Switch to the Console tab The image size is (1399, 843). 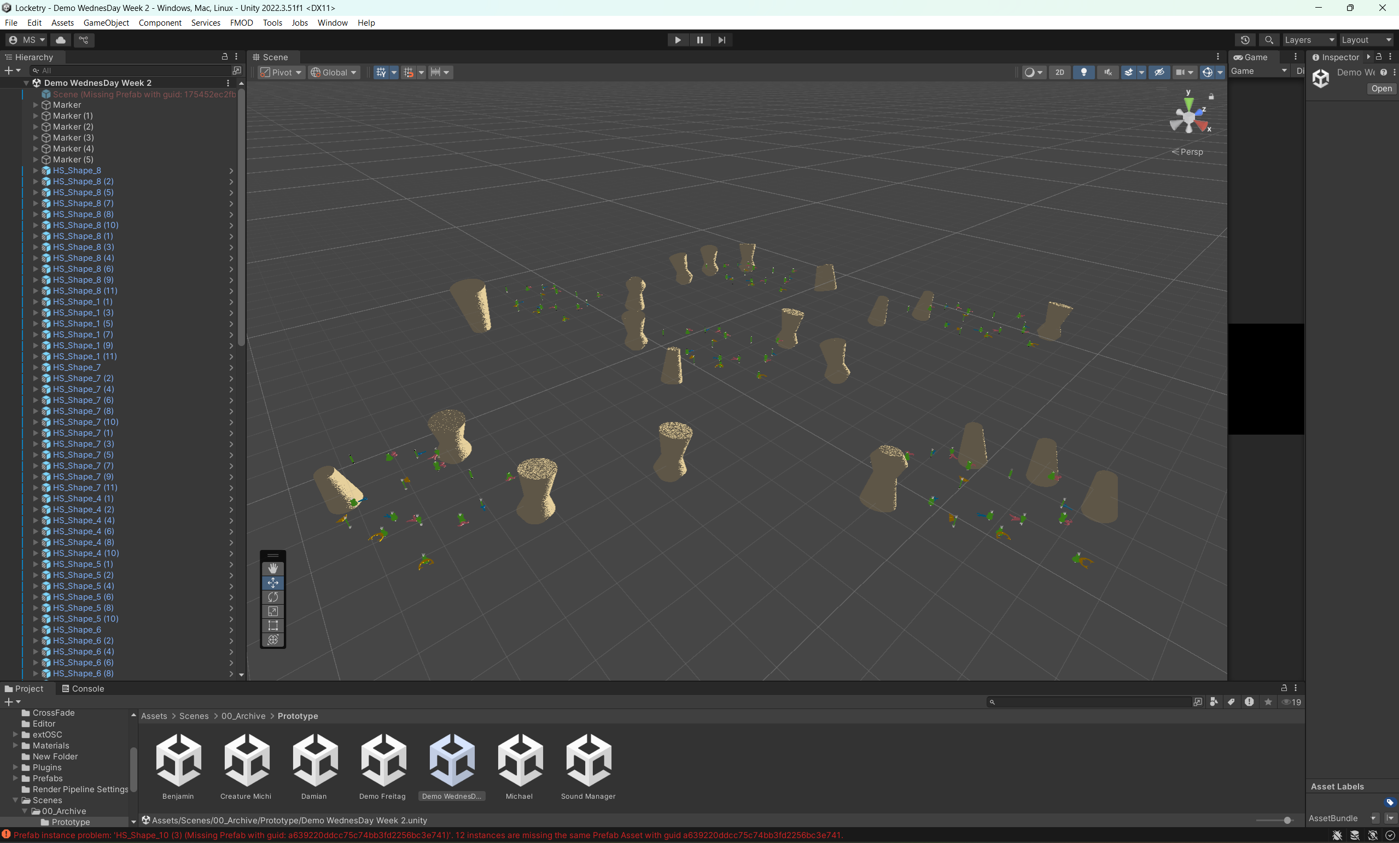[x=83, y=689]
